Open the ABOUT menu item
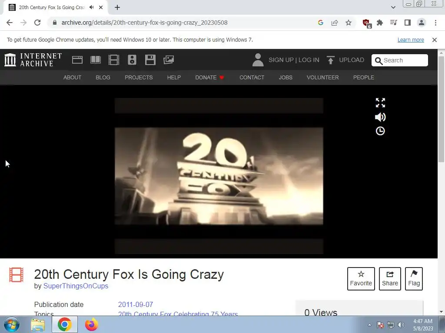This screenshot has width=445, height=333. point(73,77)
